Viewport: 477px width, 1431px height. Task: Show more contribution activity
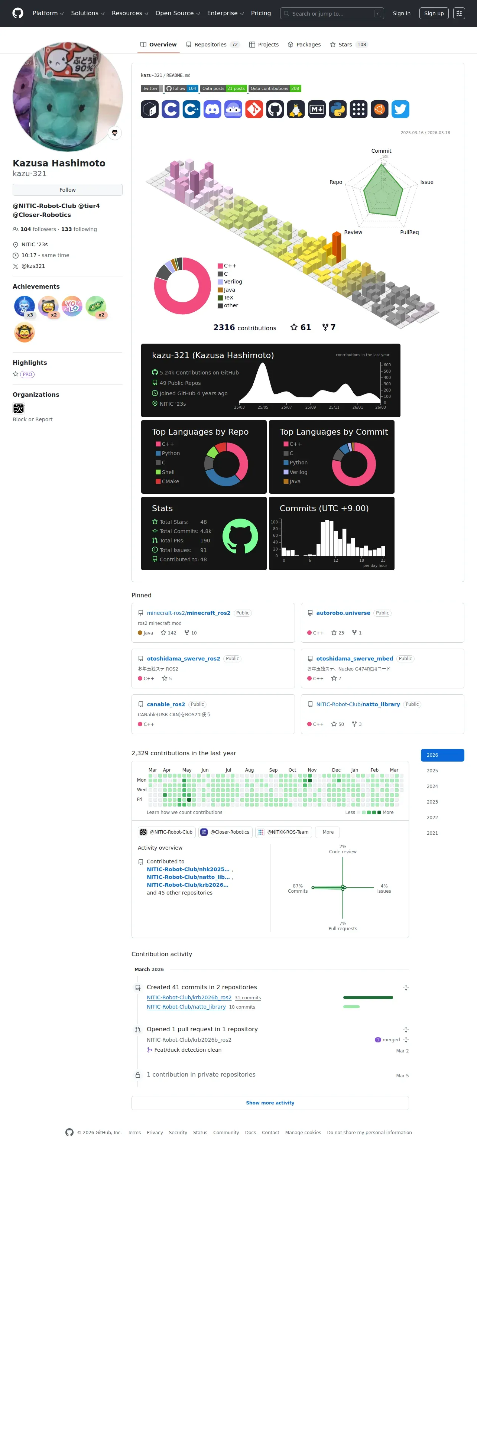(270, 1103)
